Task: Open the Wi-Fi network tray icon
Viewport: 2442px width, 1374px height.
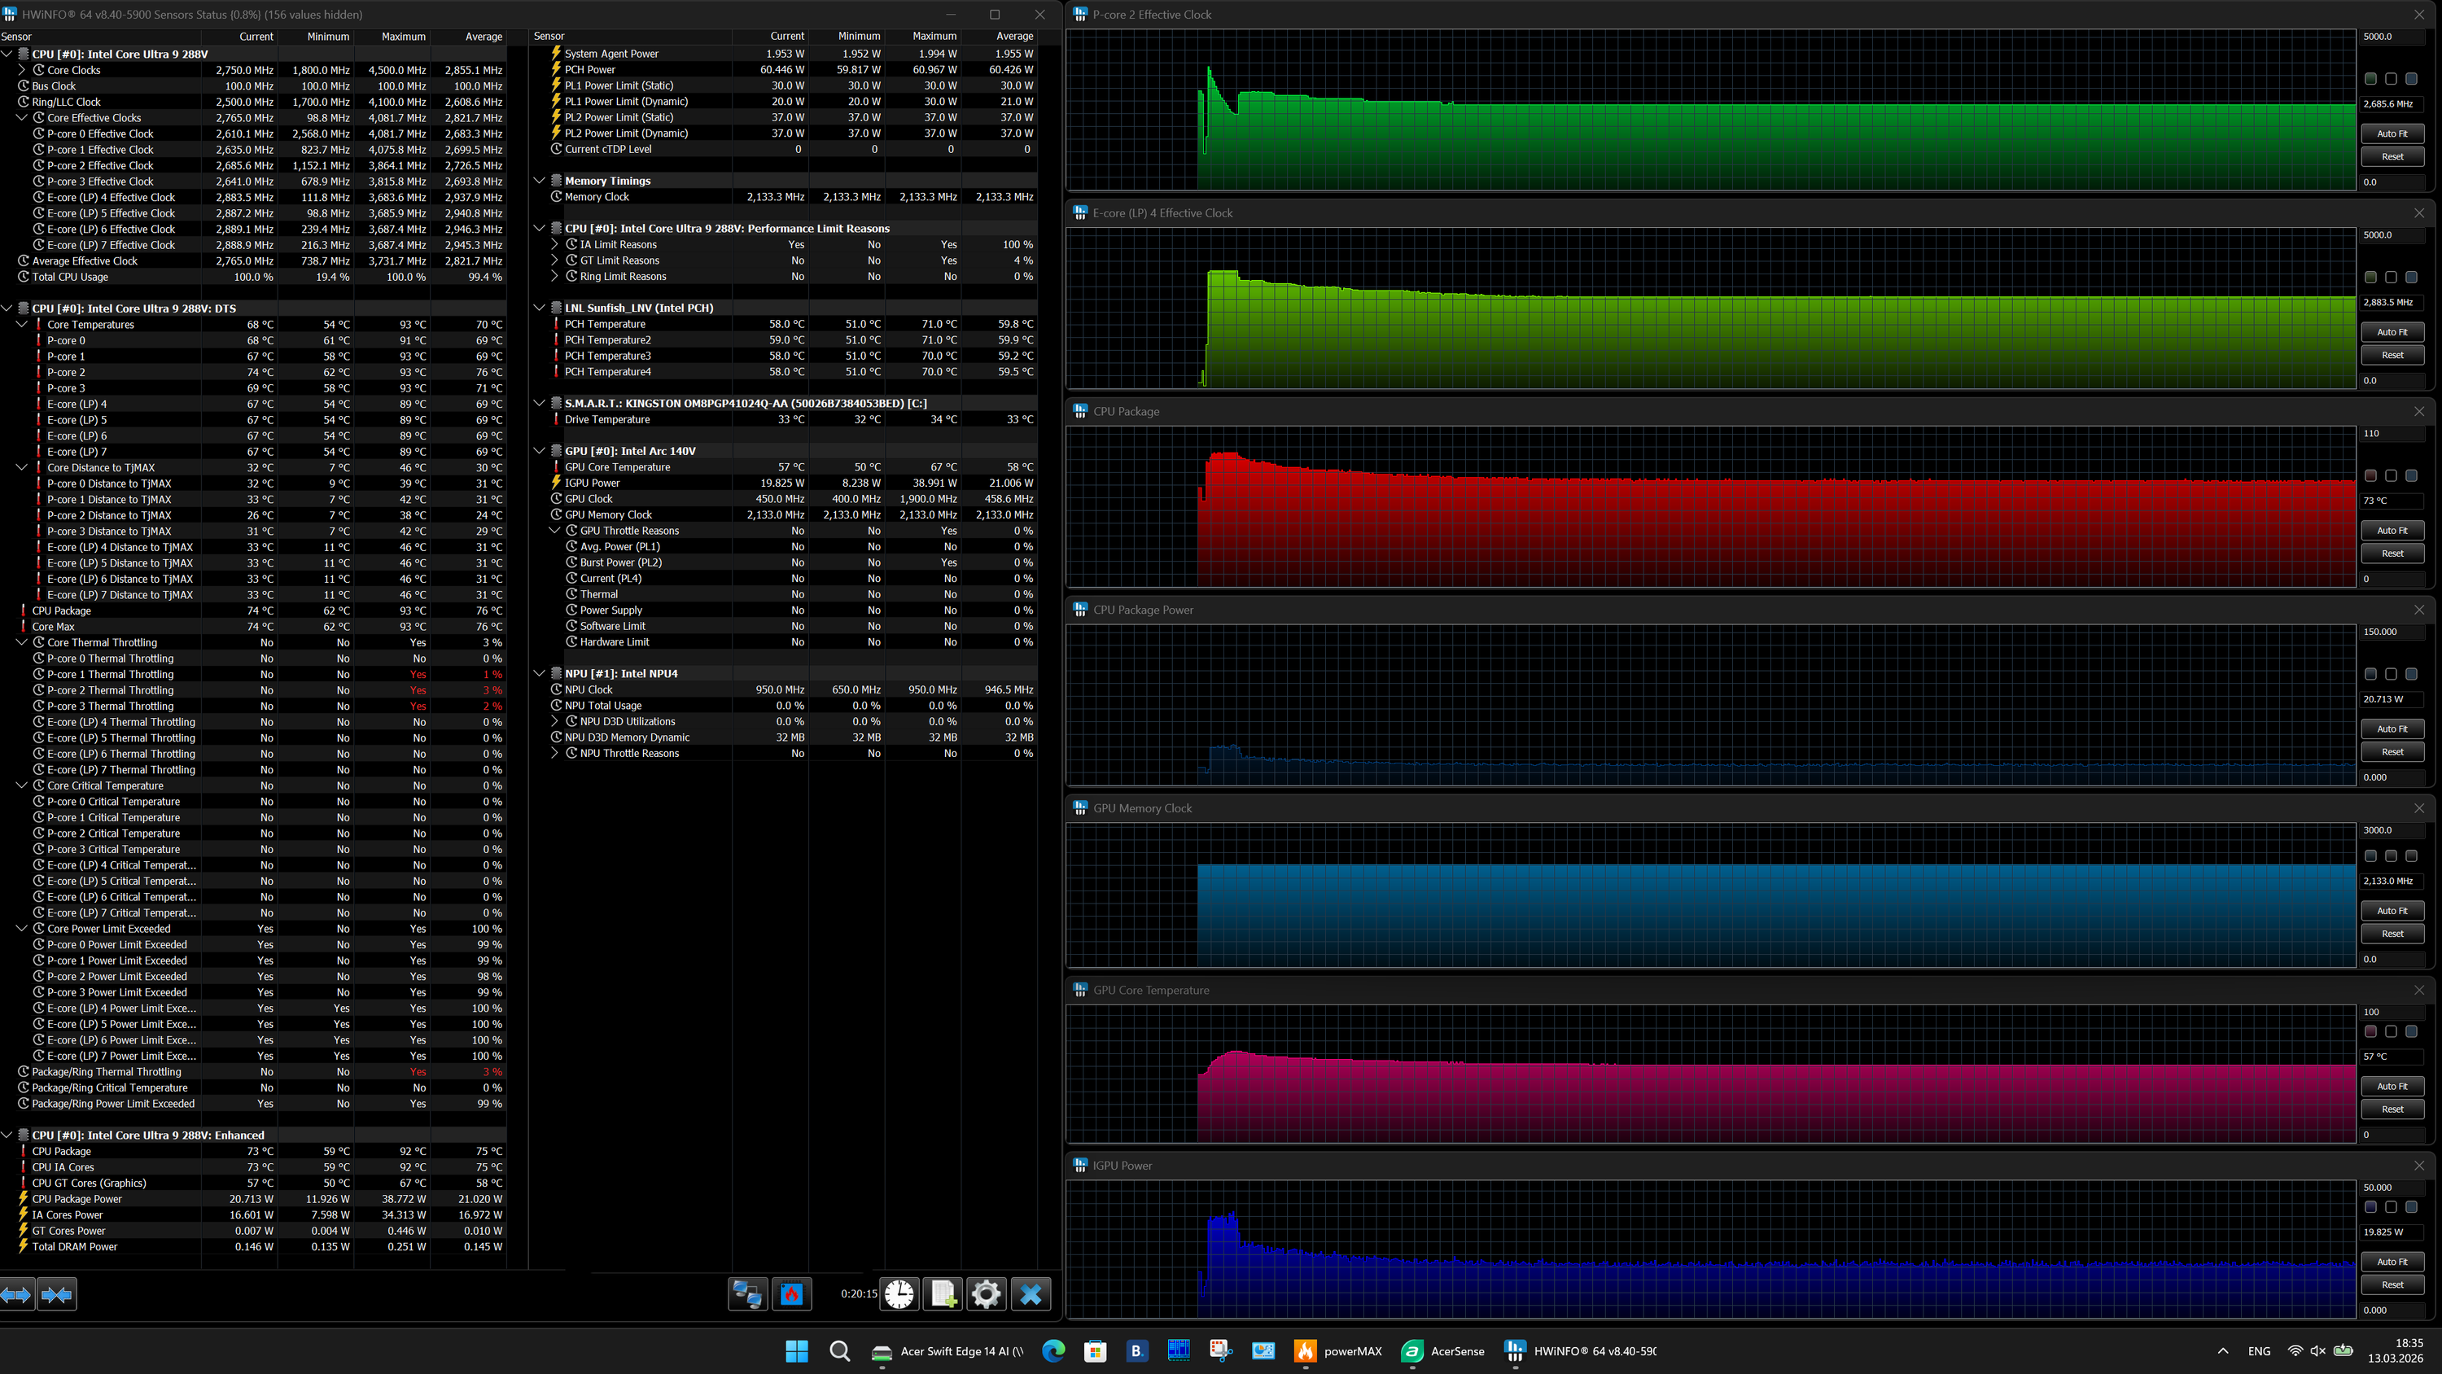Action: tap(2295, 1351)
